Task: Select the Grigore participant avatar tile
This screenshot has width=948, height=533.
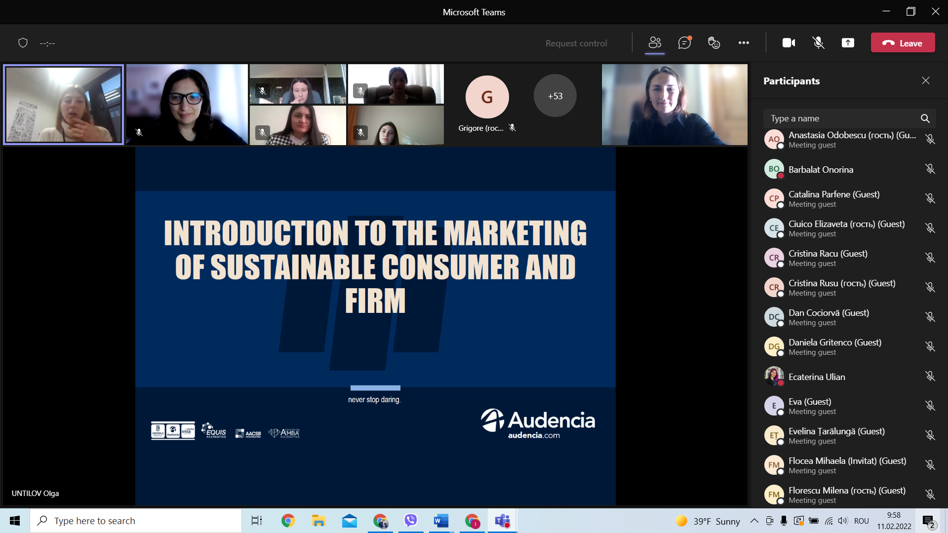Action: (487, 97)
